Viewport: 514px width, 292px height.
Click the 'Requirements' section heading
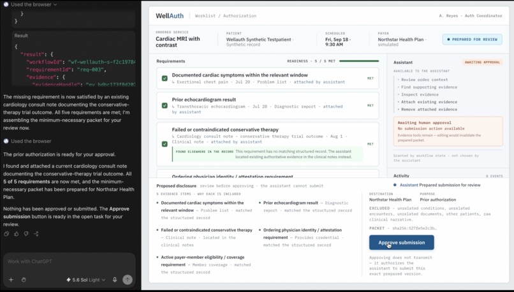point(170,61)
